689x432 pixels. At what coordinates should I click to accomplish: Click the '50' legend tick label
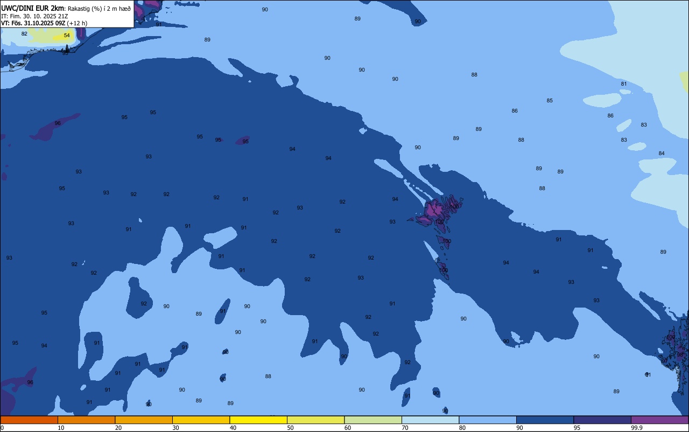[290, 428]
